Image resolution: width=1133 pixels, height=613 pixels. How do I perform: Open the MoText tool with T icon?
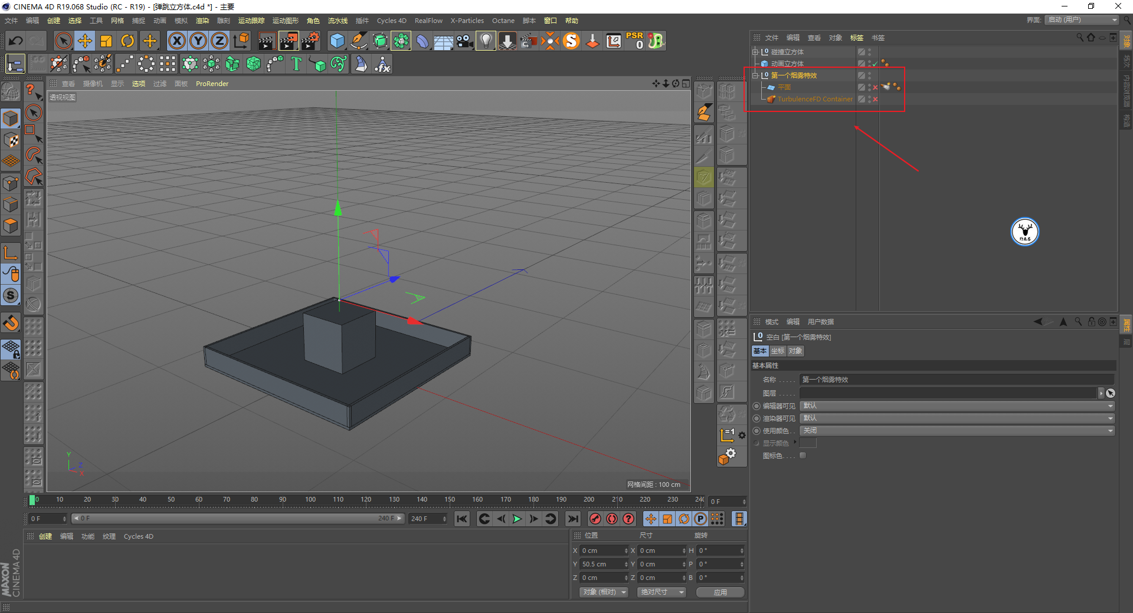point(296,64)
